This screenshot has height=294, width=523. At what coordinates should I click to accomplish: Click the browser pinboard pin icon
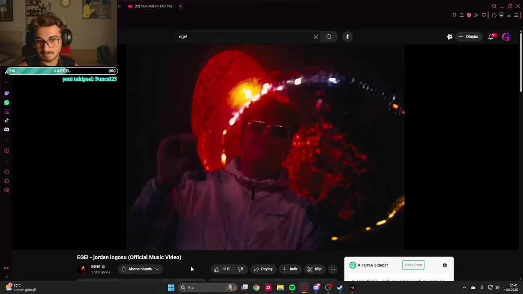pos(454,15)
